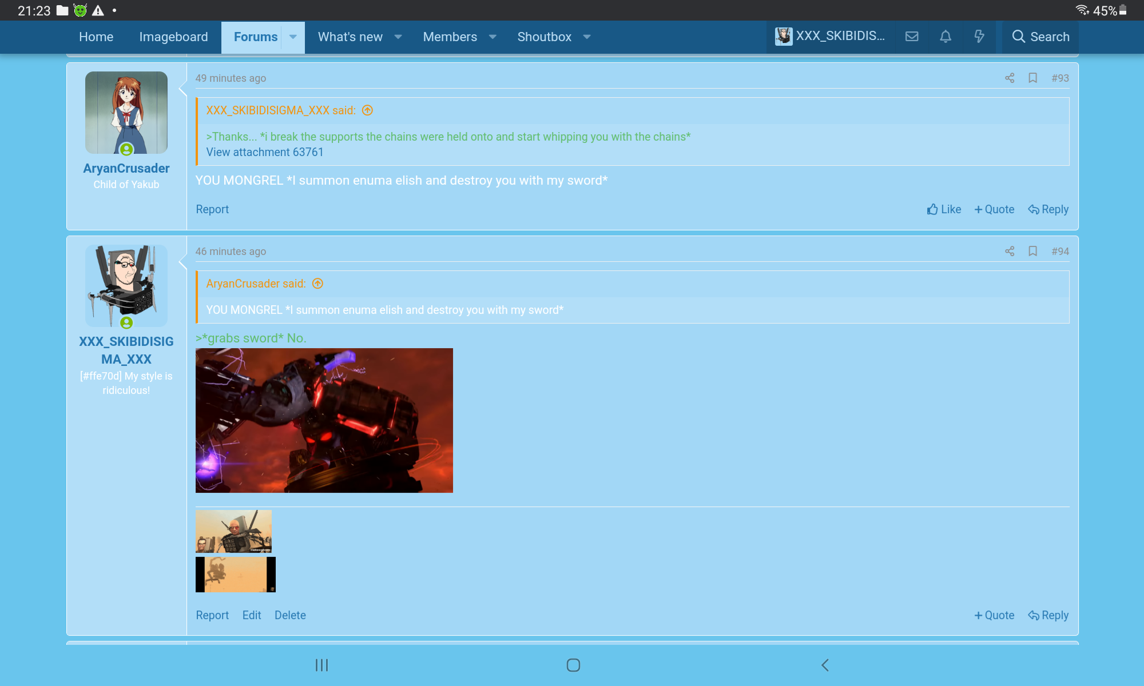The image size is (1144, 686).
Task: Open the 49 minutes ago timestamp
Action: click(x=231, y=78)
